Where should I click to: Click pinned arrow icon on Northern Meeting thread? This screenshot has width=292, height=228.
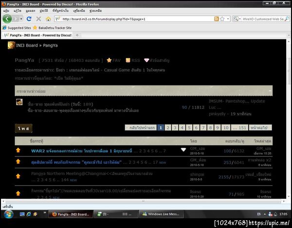[18, 176]
